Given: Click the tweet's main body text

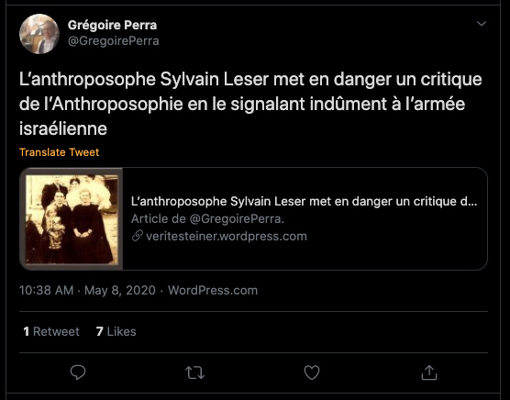Looking at the screenshot, I should (x=250, y=104).
